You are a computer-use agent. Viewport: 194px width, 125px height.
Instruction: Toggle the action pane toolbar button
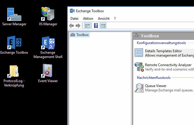(x=103, y=26)
